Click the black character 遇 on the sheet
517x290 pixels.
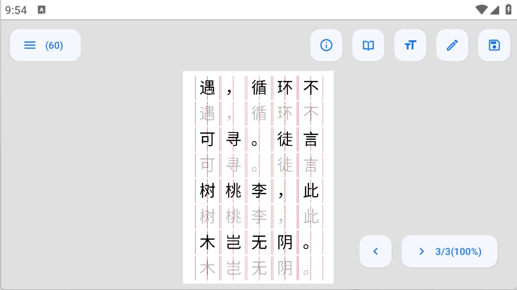(x=208, y=87)
